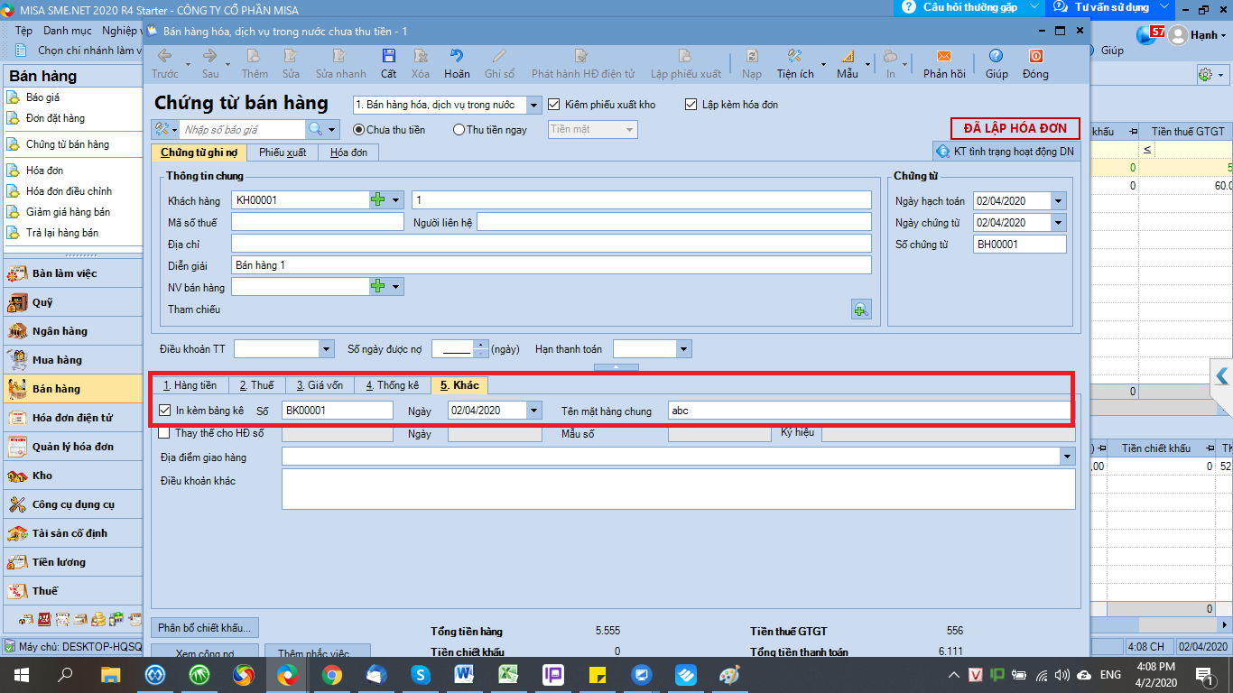The width and height of the screenshot is (1233, 693).
Task: Click the Số chứng từ field
Action: [1020, 245]
